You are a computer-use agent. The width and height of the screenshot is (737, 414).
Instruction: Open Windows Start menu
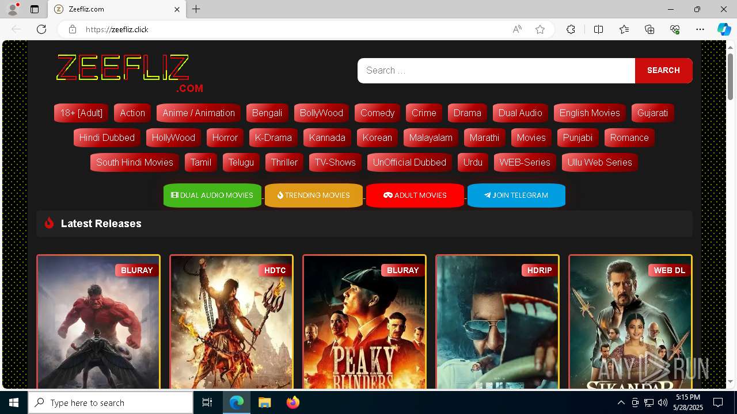click(x=14, y=402)
